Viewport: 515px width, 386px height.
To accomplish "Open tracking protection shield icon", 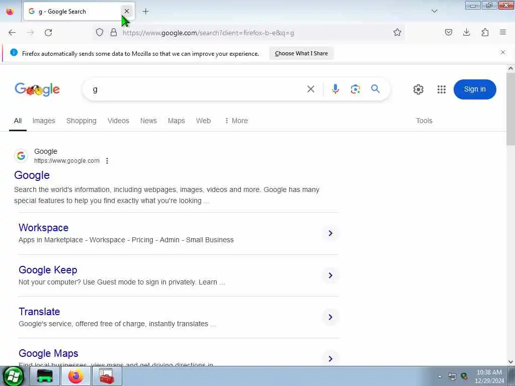I will 100,32.
